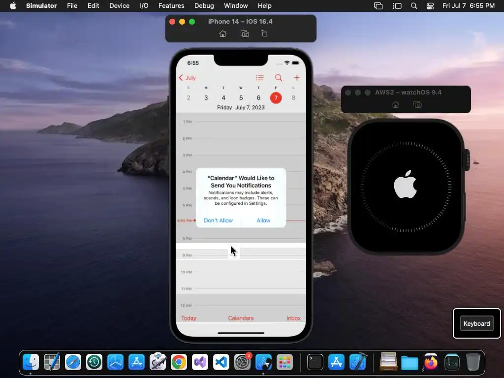The height and width of the screenshot is (378, 504).
Task: Open Finder from the Dock
Action: point(31,362)
